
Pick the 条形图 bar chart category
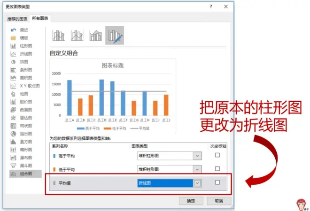(21, 70)
